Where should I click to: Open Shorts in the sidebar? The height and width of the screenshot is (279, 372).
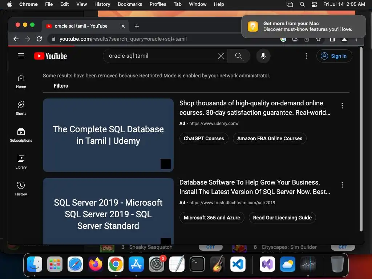[21, 108]
